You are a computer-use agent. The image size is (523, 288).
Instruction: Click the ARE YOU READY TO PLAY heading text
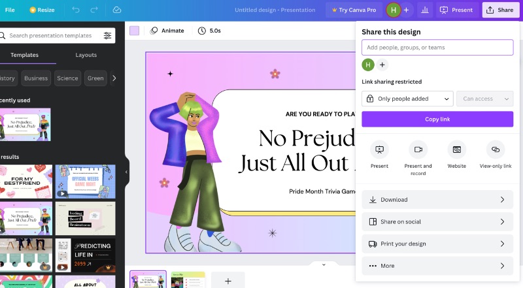[320, 114]
